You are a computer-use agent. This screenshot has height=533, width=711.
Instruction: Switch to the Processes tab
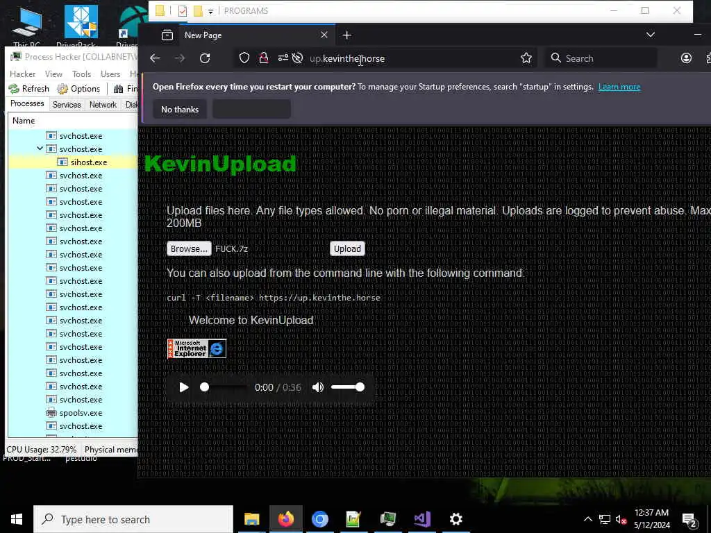coord(27,104)
